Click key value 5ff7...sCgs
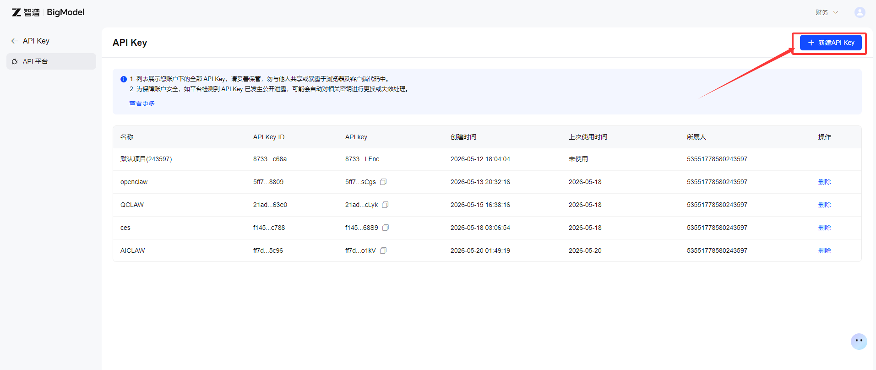 click(360, 182)
